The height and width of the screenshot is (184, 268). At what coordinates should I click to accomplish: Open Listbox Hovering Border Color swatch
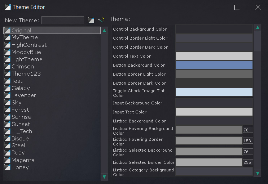click(x=209, y=141)
